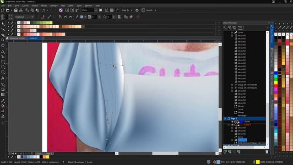Click the Open folder icon
293x165 pixels.
(x=8, y=10)
